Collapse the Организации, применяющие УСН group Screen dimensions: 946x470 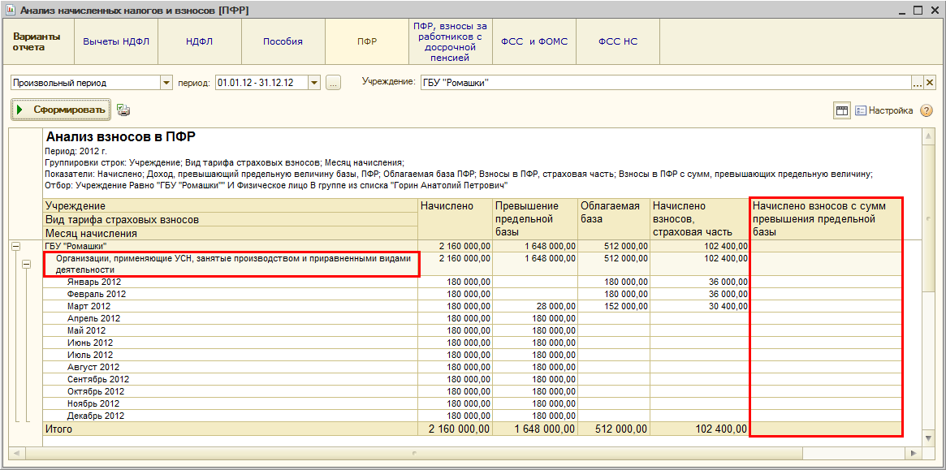pyautogui.click(x=26, y=264)
